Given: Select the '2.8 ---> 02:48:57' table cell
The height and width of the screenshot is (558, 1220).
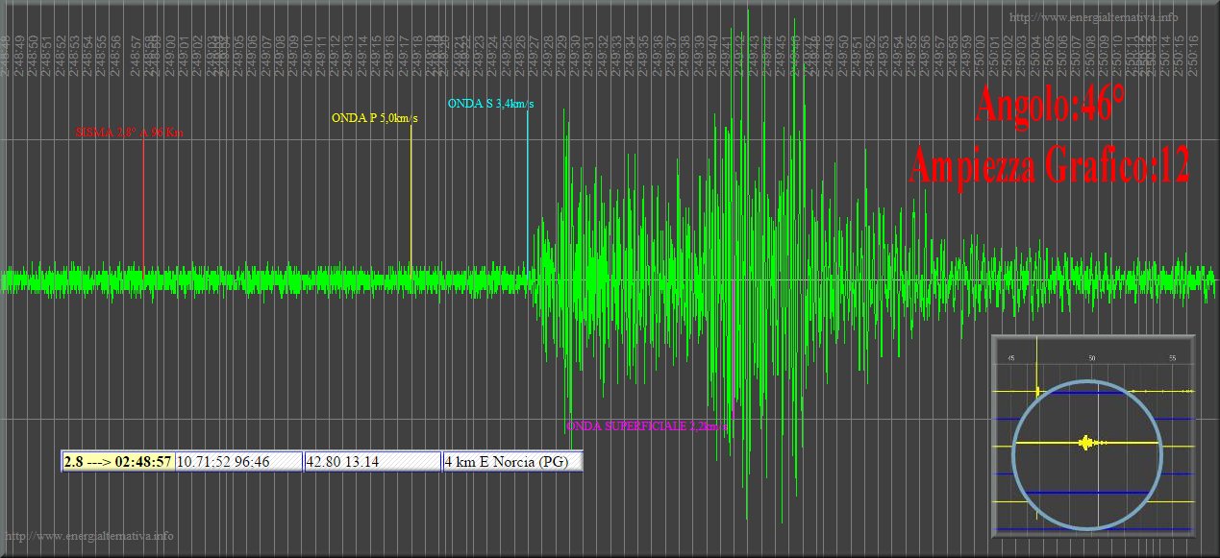Looking at the screenshot, I should [x=118, y=462].
